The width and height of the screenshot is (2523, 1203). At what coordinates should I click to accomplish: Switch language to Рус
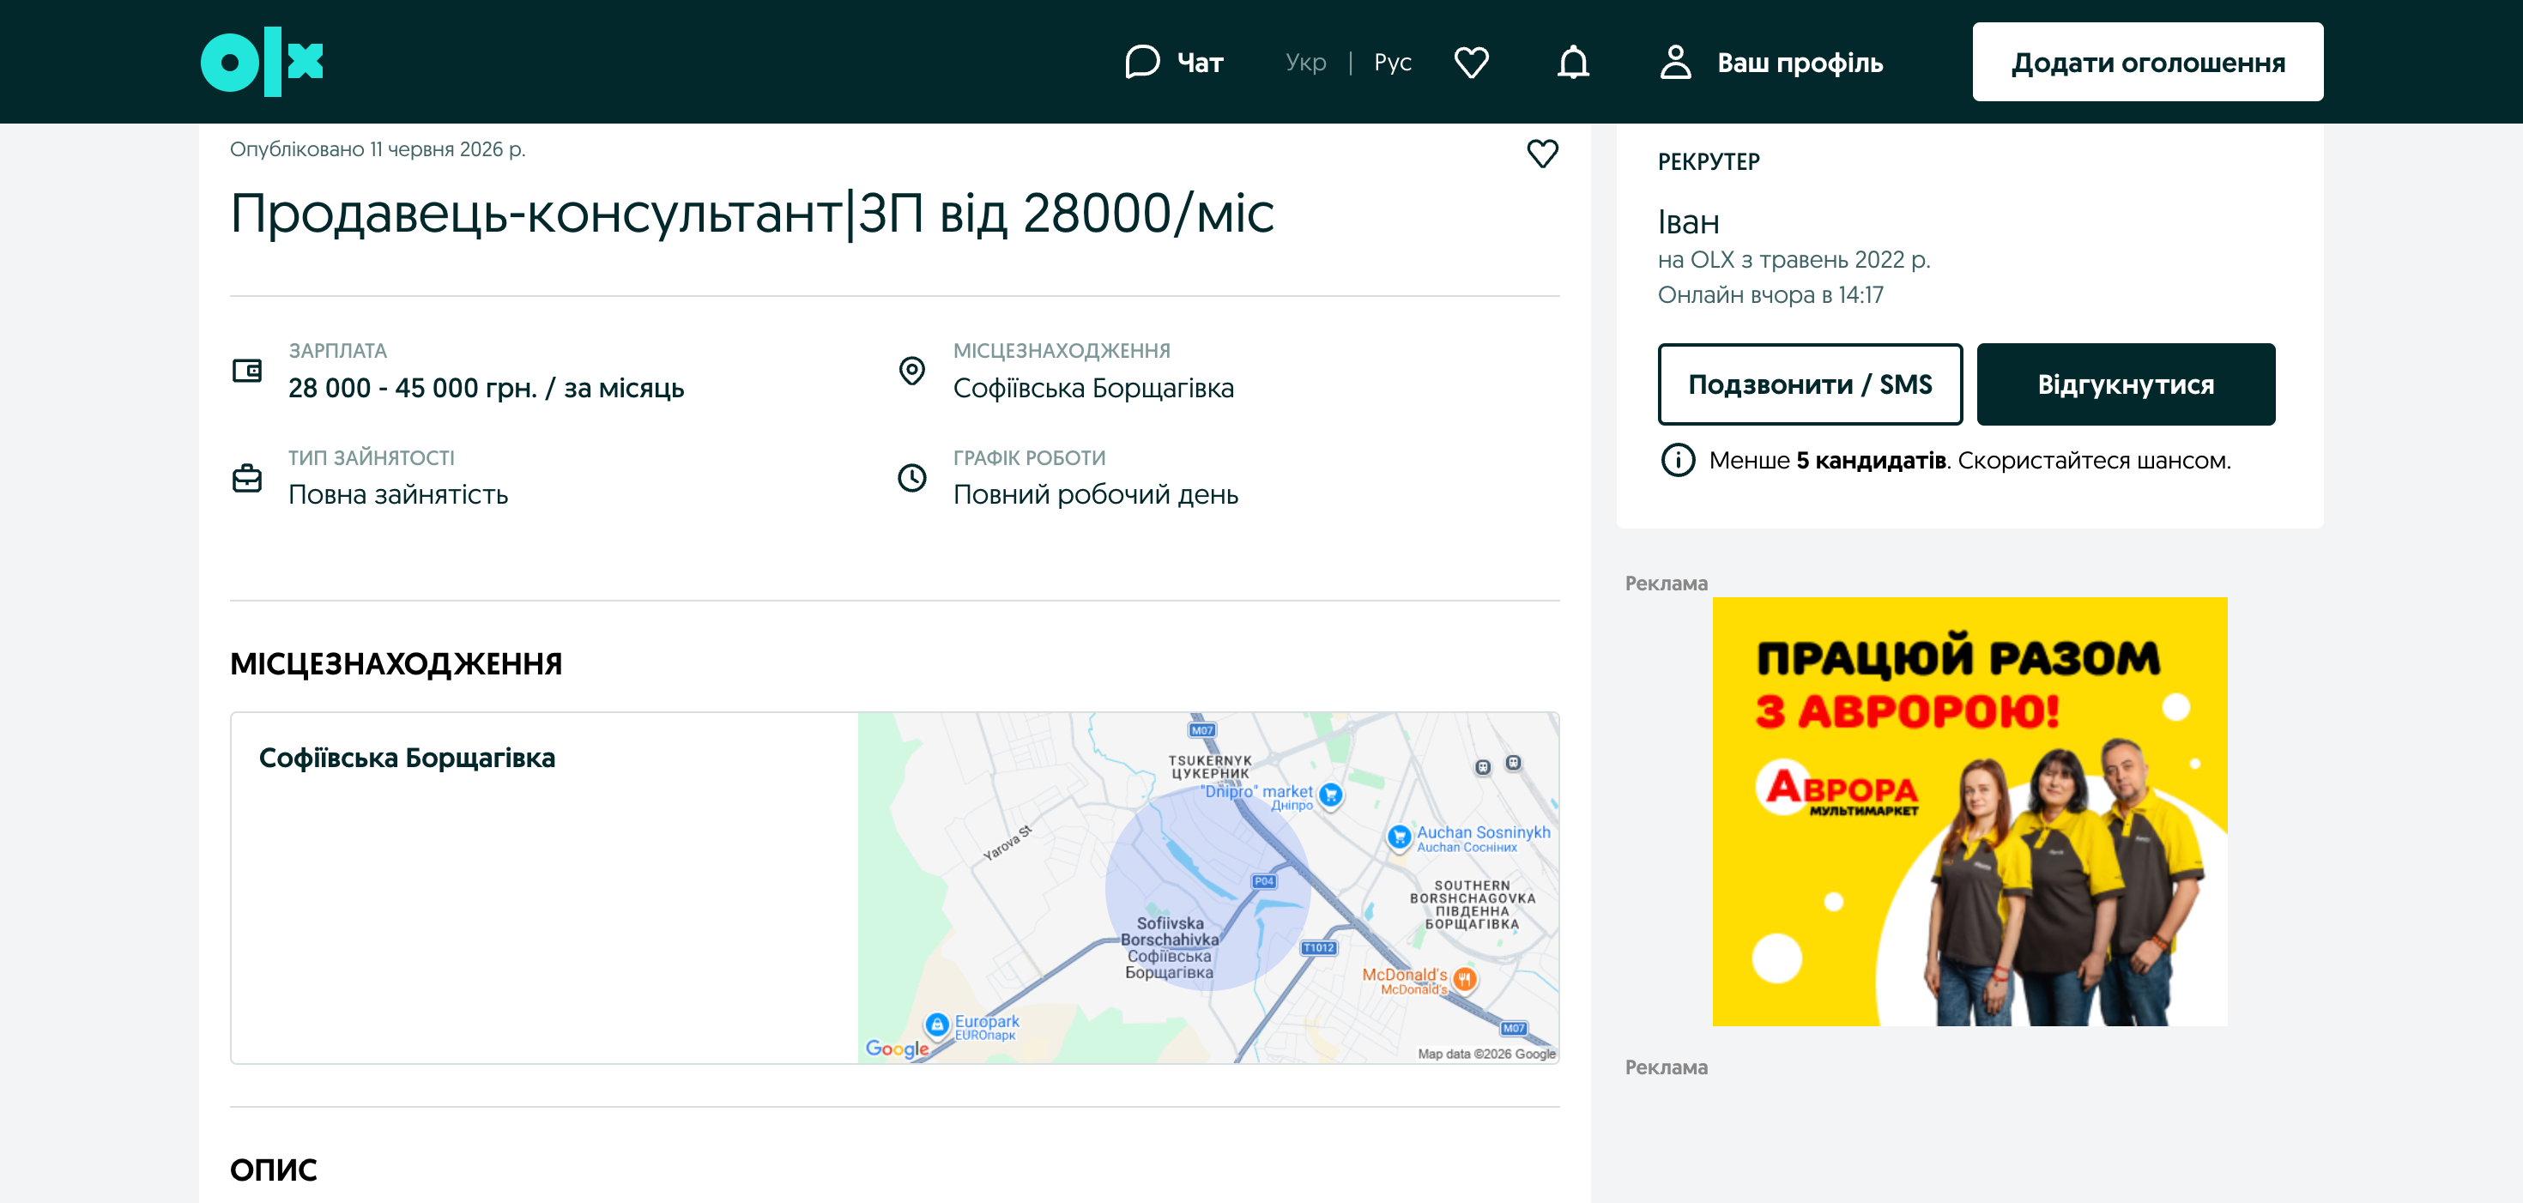(1393, 62)
